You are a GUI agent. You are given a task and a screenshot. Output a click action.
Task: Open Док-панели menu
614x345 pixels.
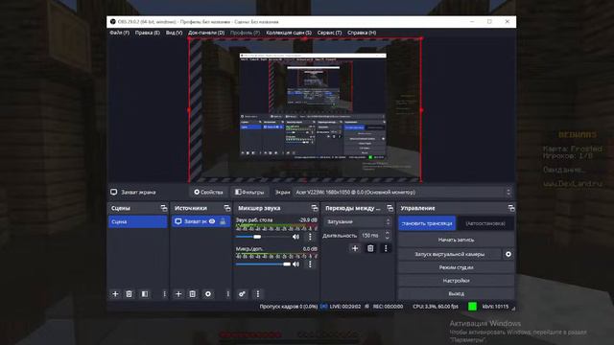[206, 33]
